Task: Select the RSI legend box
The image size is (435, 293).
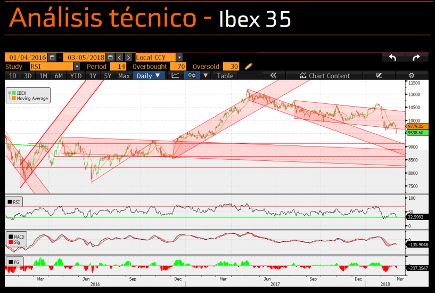Action: click(14, 202)
